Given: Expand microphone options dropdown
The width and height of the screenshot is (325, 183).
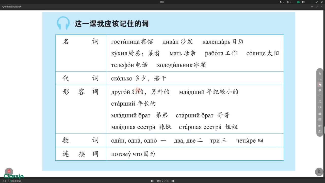Looking at the screenshot, I should click(x=283, y=2).
